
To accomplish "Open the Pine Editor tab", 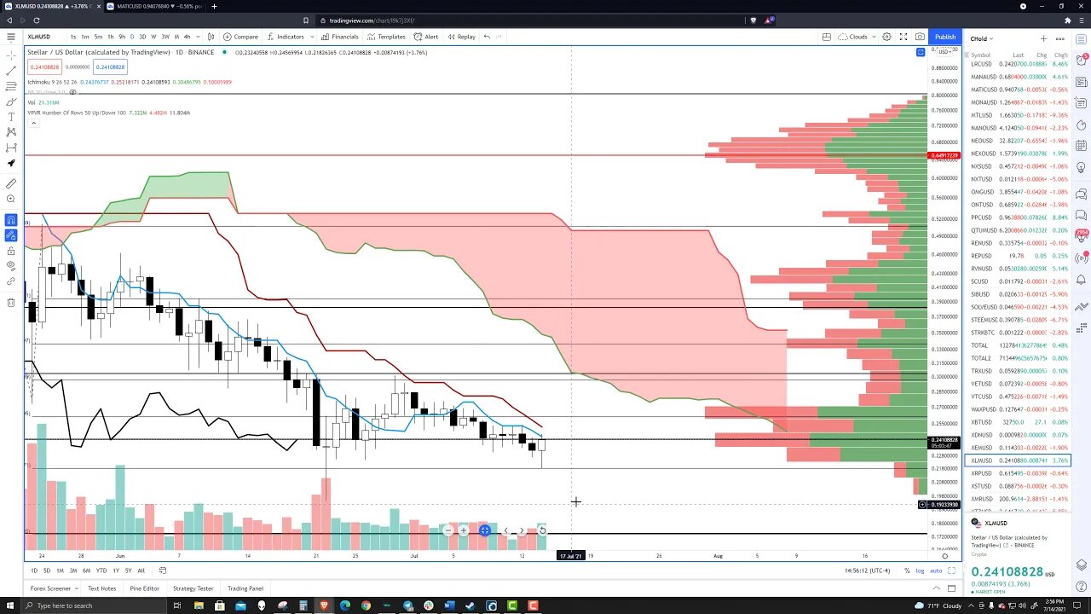I will (x=145, y=588).
